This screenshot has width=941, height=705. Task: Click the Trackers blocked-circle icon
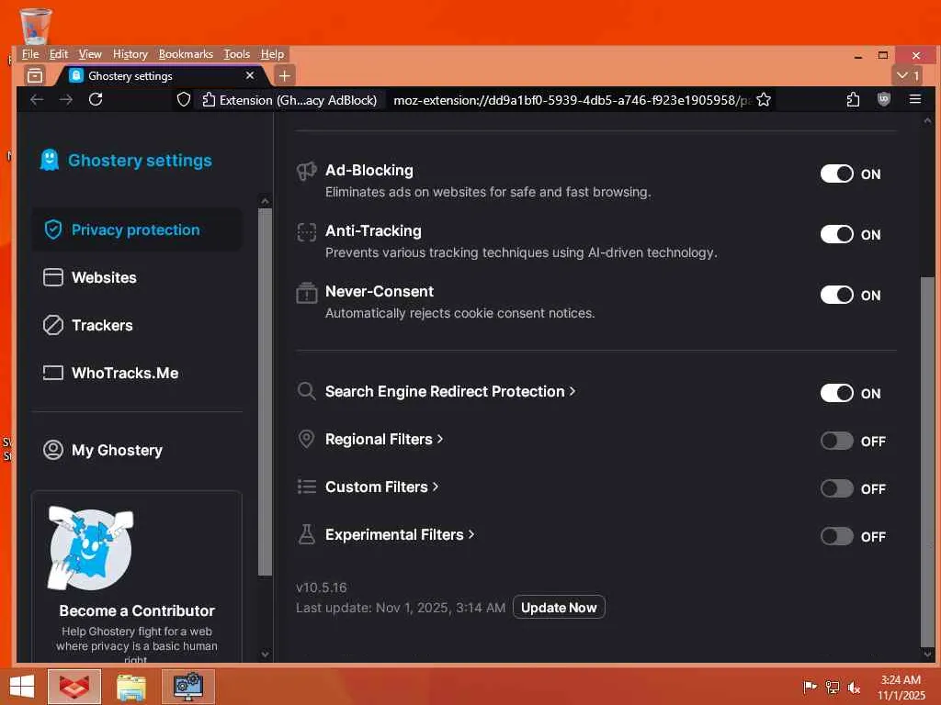[x=52, y=325]
